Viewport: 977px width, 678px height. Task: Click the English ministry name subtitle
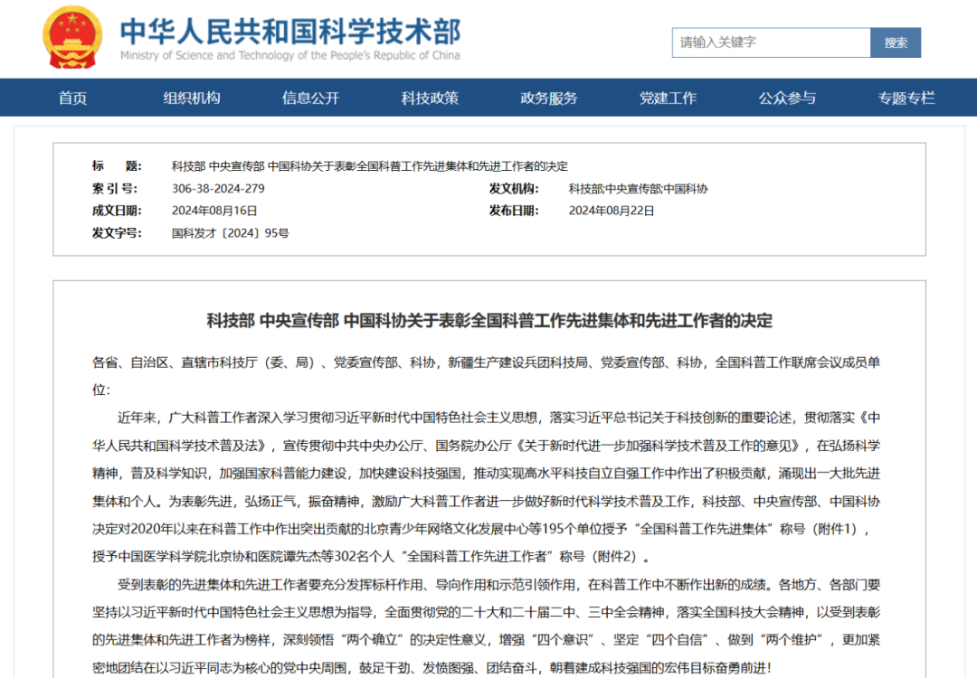coord(290,55)
